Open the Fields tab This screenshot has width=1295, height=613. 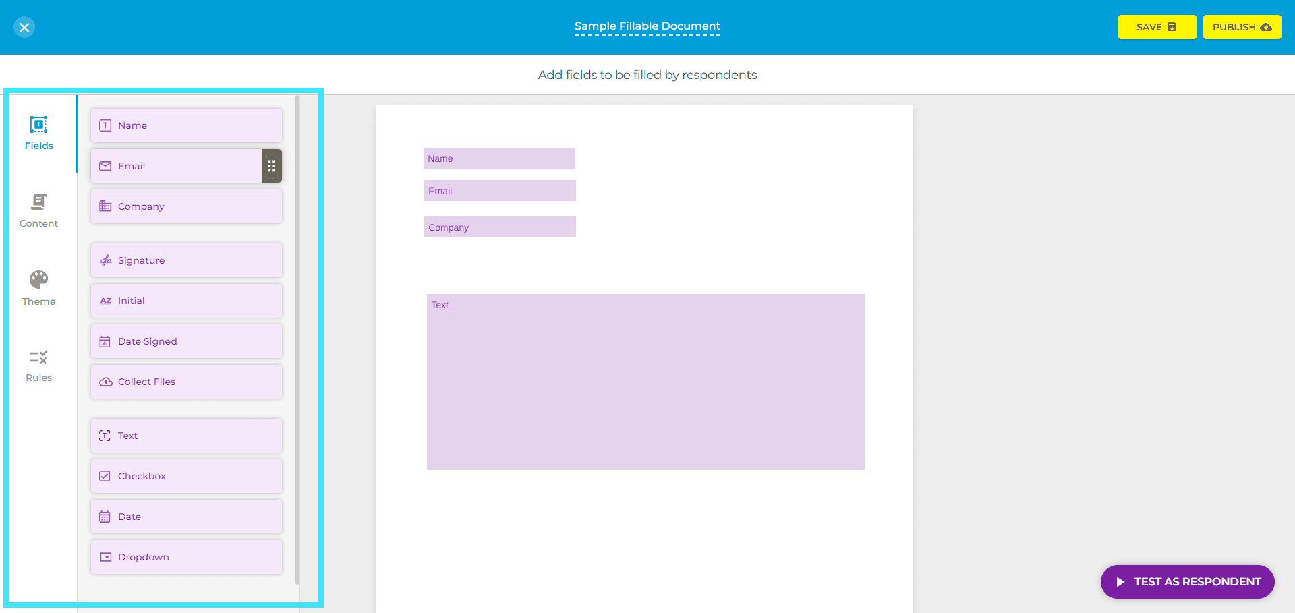click(39, 134)
